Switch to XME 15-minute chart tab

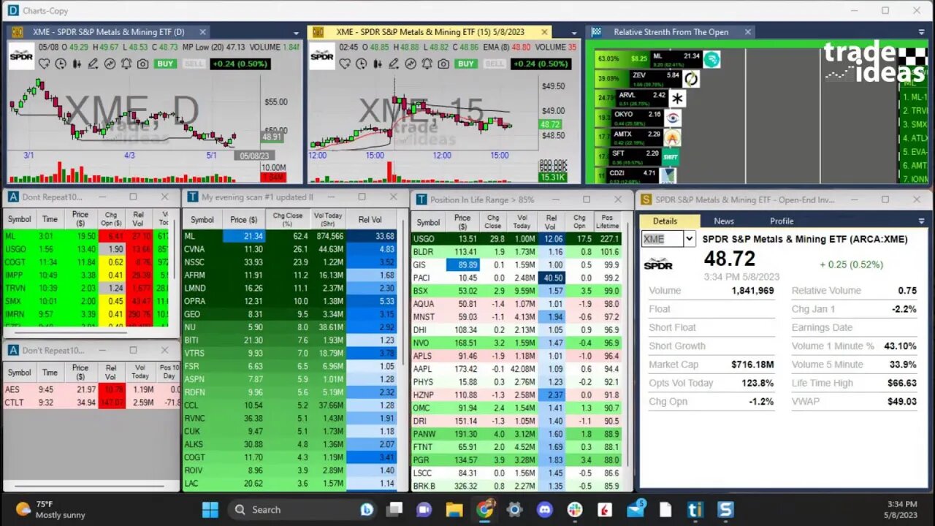pos(430,32)
